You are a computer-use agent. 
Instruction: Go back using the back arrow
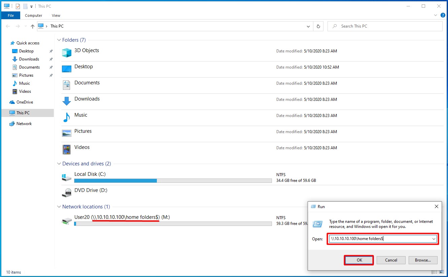pyautogui.click(x=8, y=26)
